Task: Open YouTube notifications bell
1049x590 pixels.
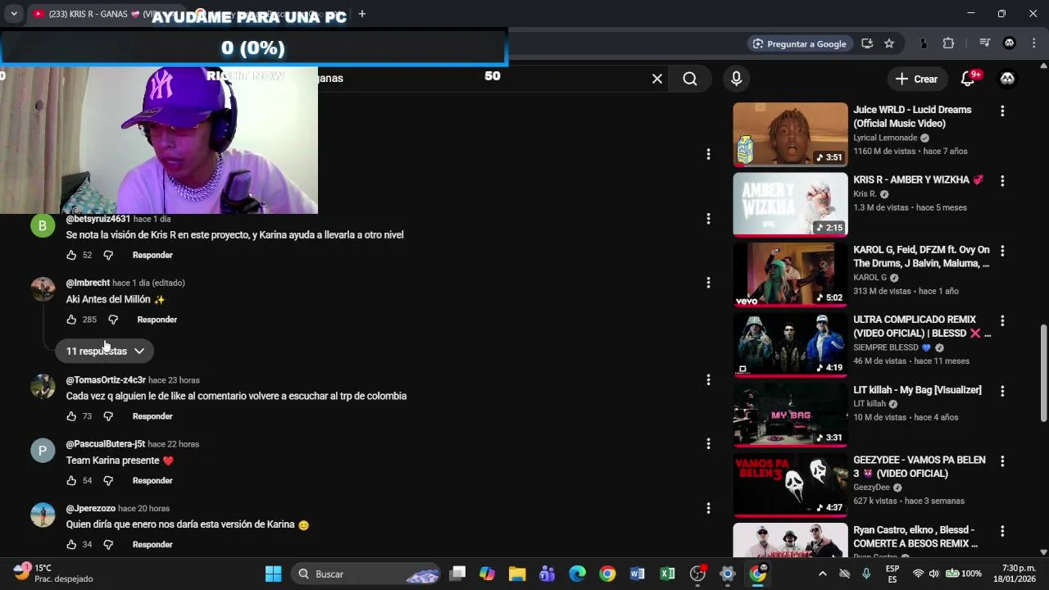Action: coord(968,79)
